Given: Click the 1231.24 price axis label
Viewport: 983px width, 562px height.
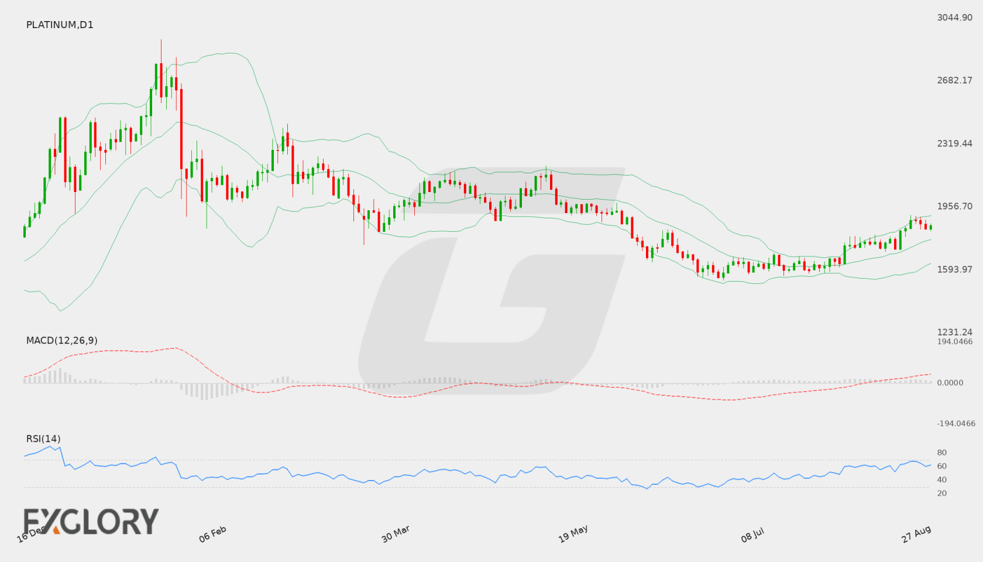Looking at the screenshot, I should 954,332.
